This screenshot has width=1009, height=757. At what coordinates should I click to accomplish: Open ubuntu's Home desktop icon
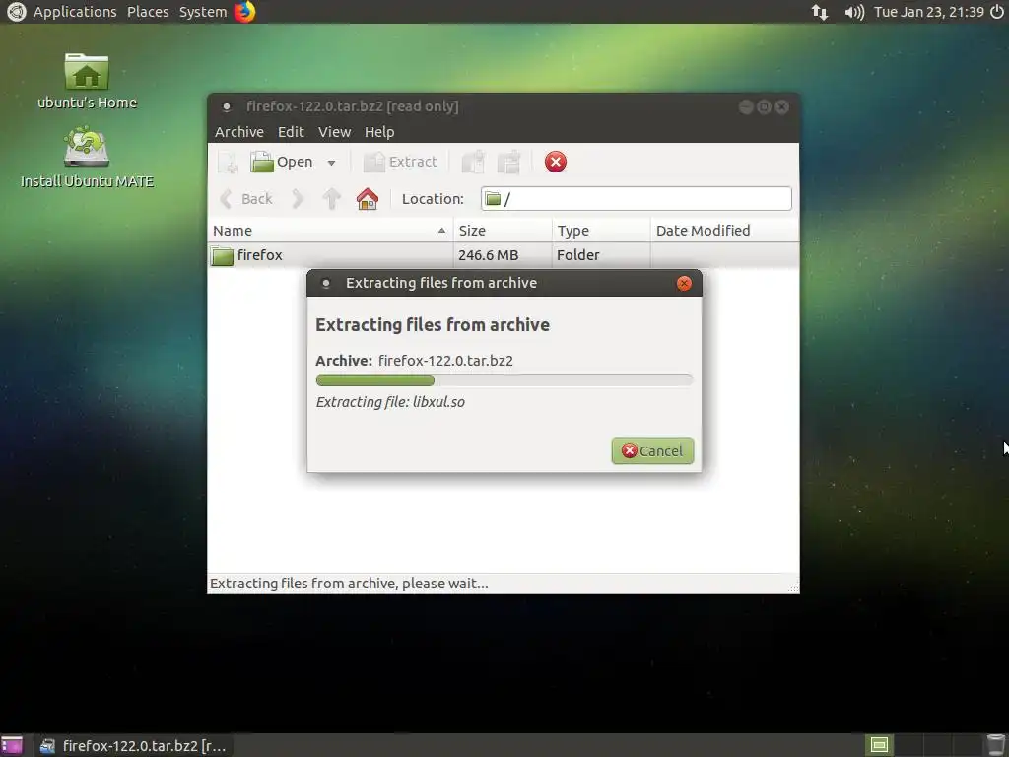tap(87, 81)
